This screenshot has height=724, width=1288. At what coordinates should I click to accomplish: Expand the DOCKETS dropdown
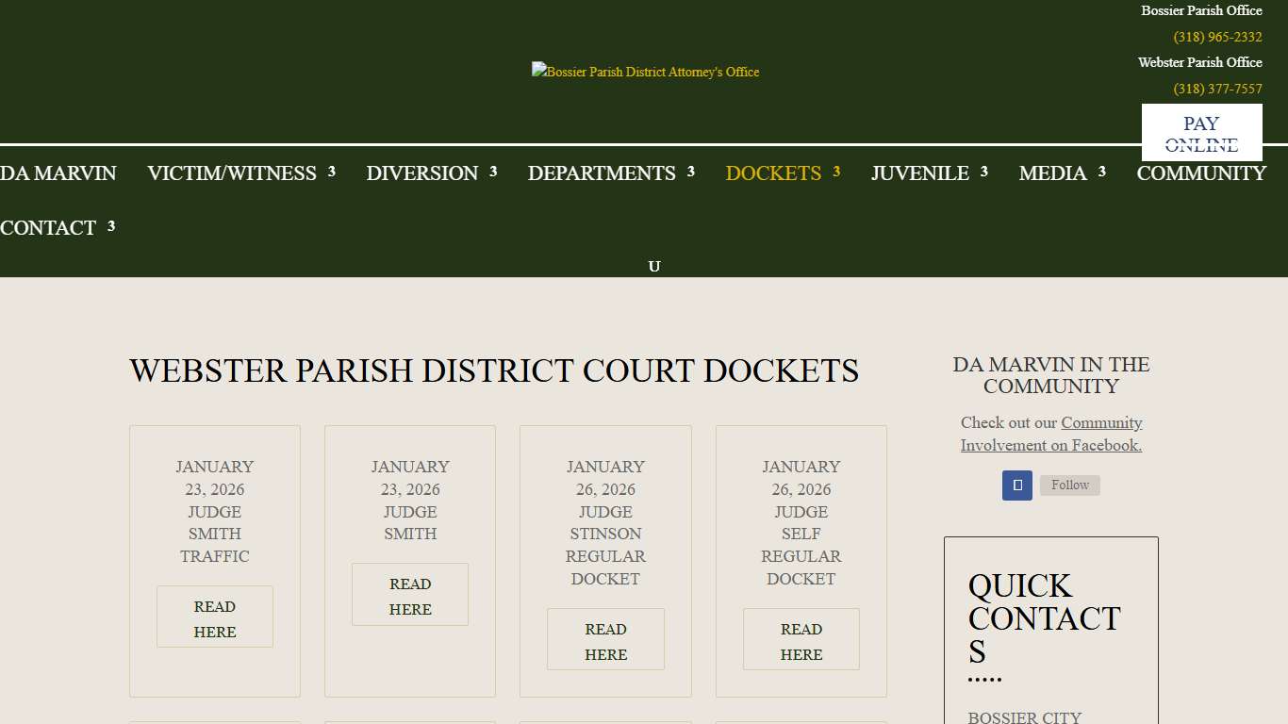click(x=773, y=173)
